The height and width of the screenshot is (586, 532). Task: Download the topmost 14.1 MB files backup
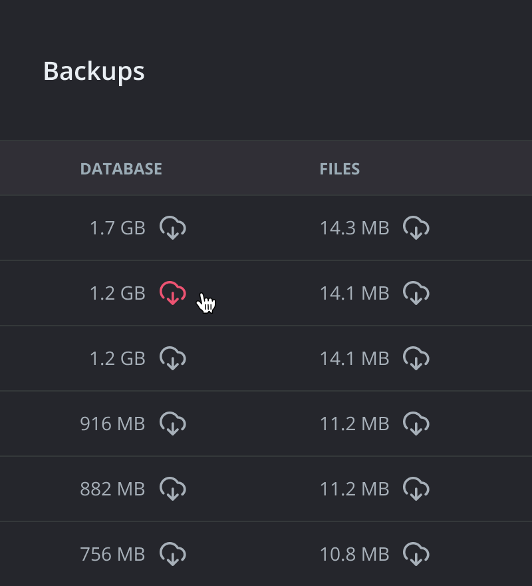point(416,293)
